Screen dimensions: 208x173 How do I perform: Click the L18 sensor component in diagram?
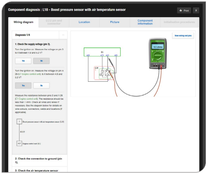[x=104, y=73]
